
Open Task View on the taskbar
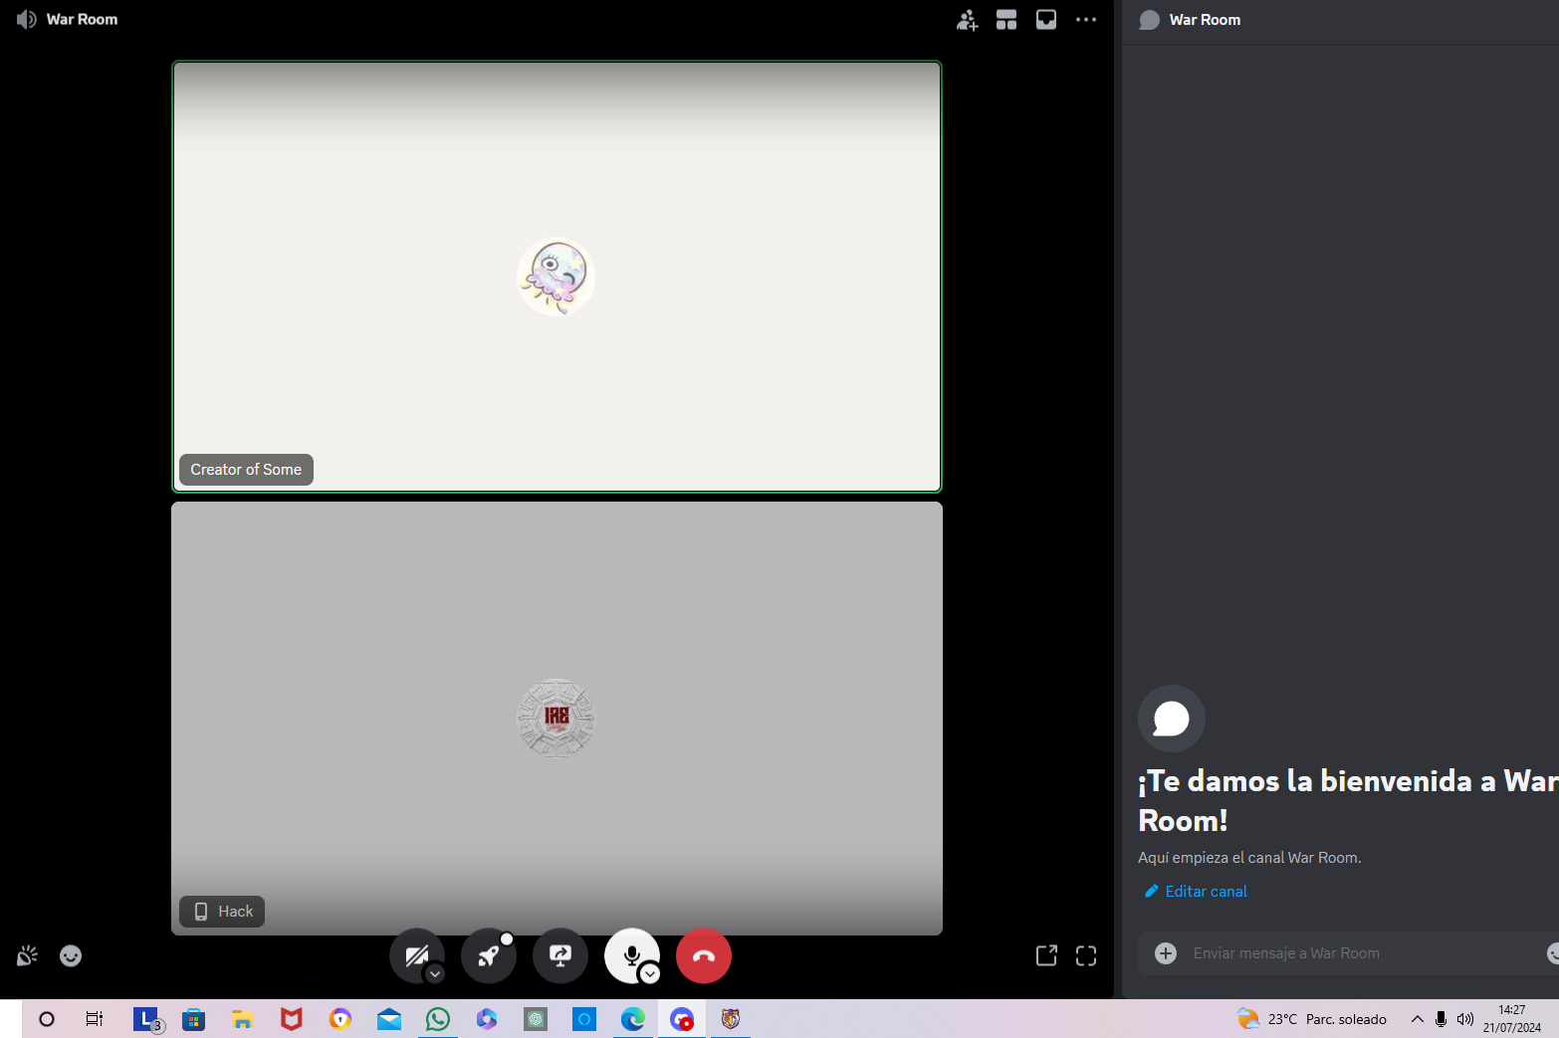95,1019
